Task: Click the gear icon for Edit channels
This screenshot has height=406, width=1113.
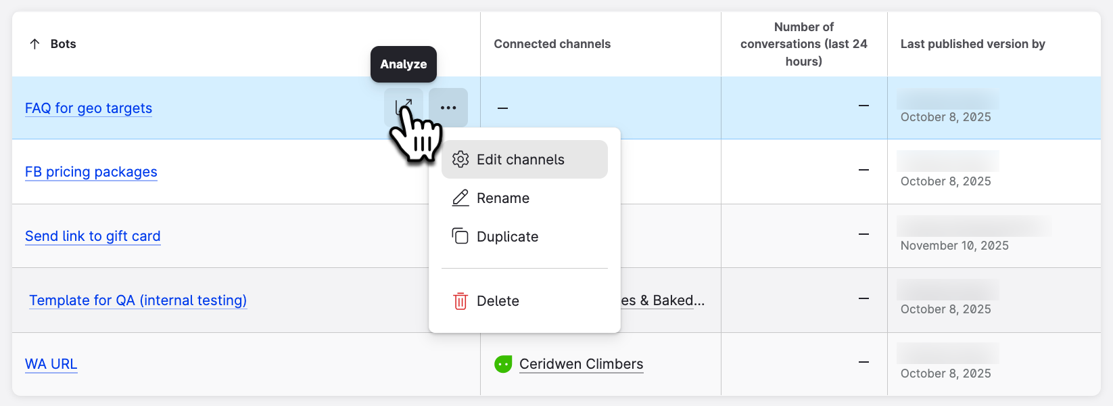Action: [x=460, y=160]
